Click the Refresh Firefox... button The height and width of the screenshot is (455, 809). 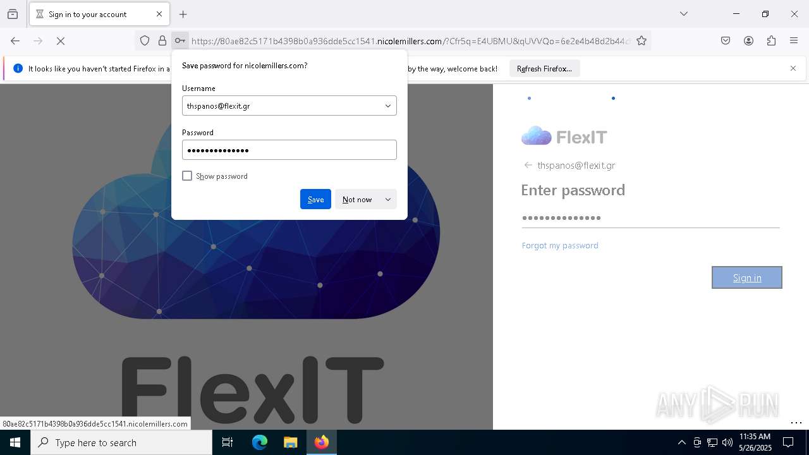tap(544, 68)
